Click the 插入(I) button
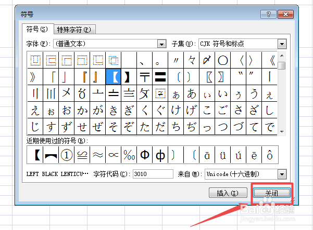Screen dimensions: 313x230 tap(228, 193)
